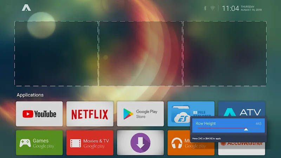The width and height of the screenshot is (281, 158).
Task: Click the Row Height slider handle
Action: pos(246,129)
